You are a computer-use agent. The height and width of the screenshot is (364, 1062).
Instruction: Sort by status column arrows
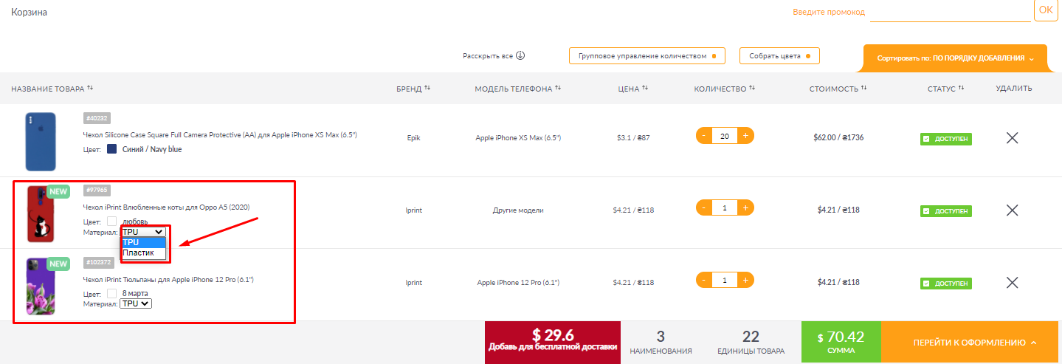[961, 89]
